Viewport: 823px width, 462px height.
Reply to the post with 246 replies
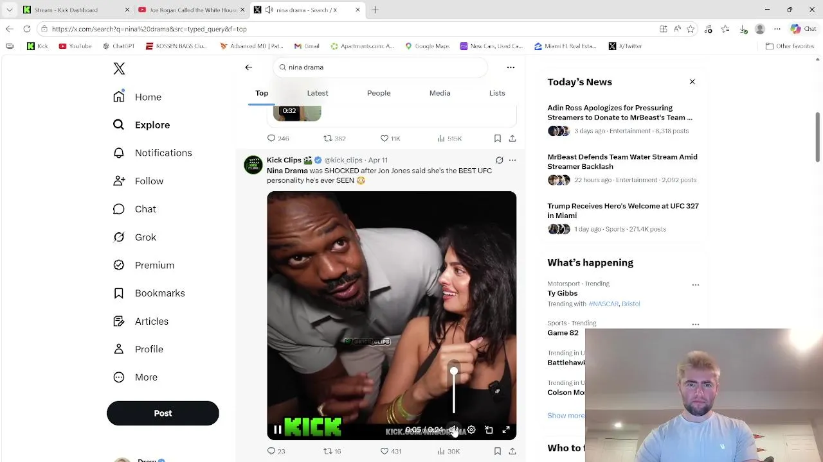(278, 139)
